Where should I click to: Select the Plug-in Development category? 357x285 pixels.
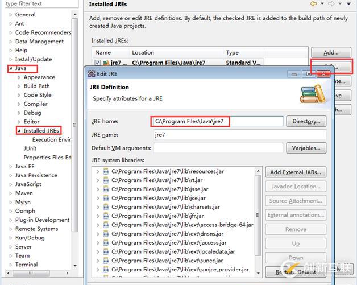click(x=42, y=220)
